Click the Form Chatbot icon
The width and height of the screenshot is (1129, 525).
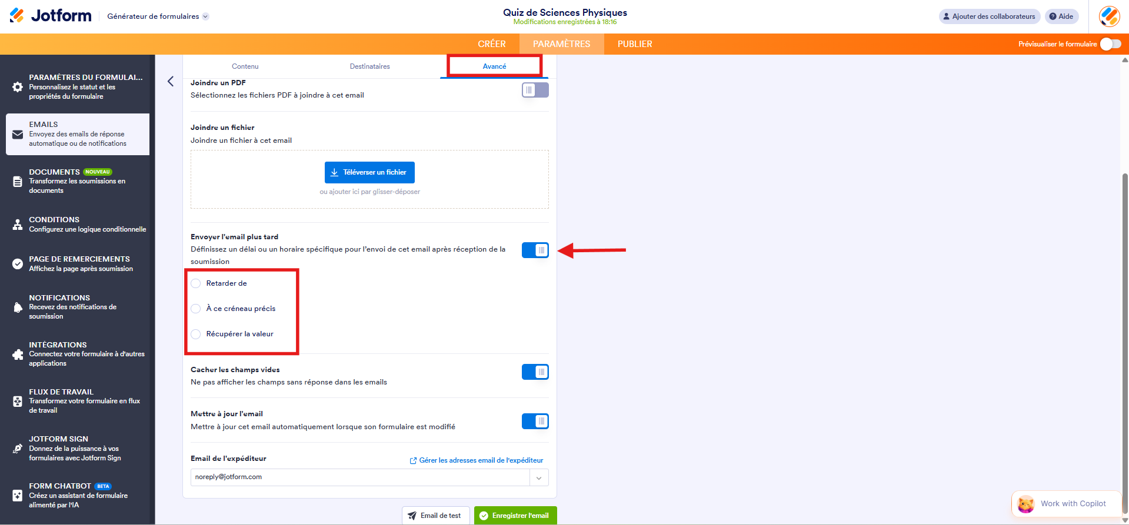pos(18,495)
